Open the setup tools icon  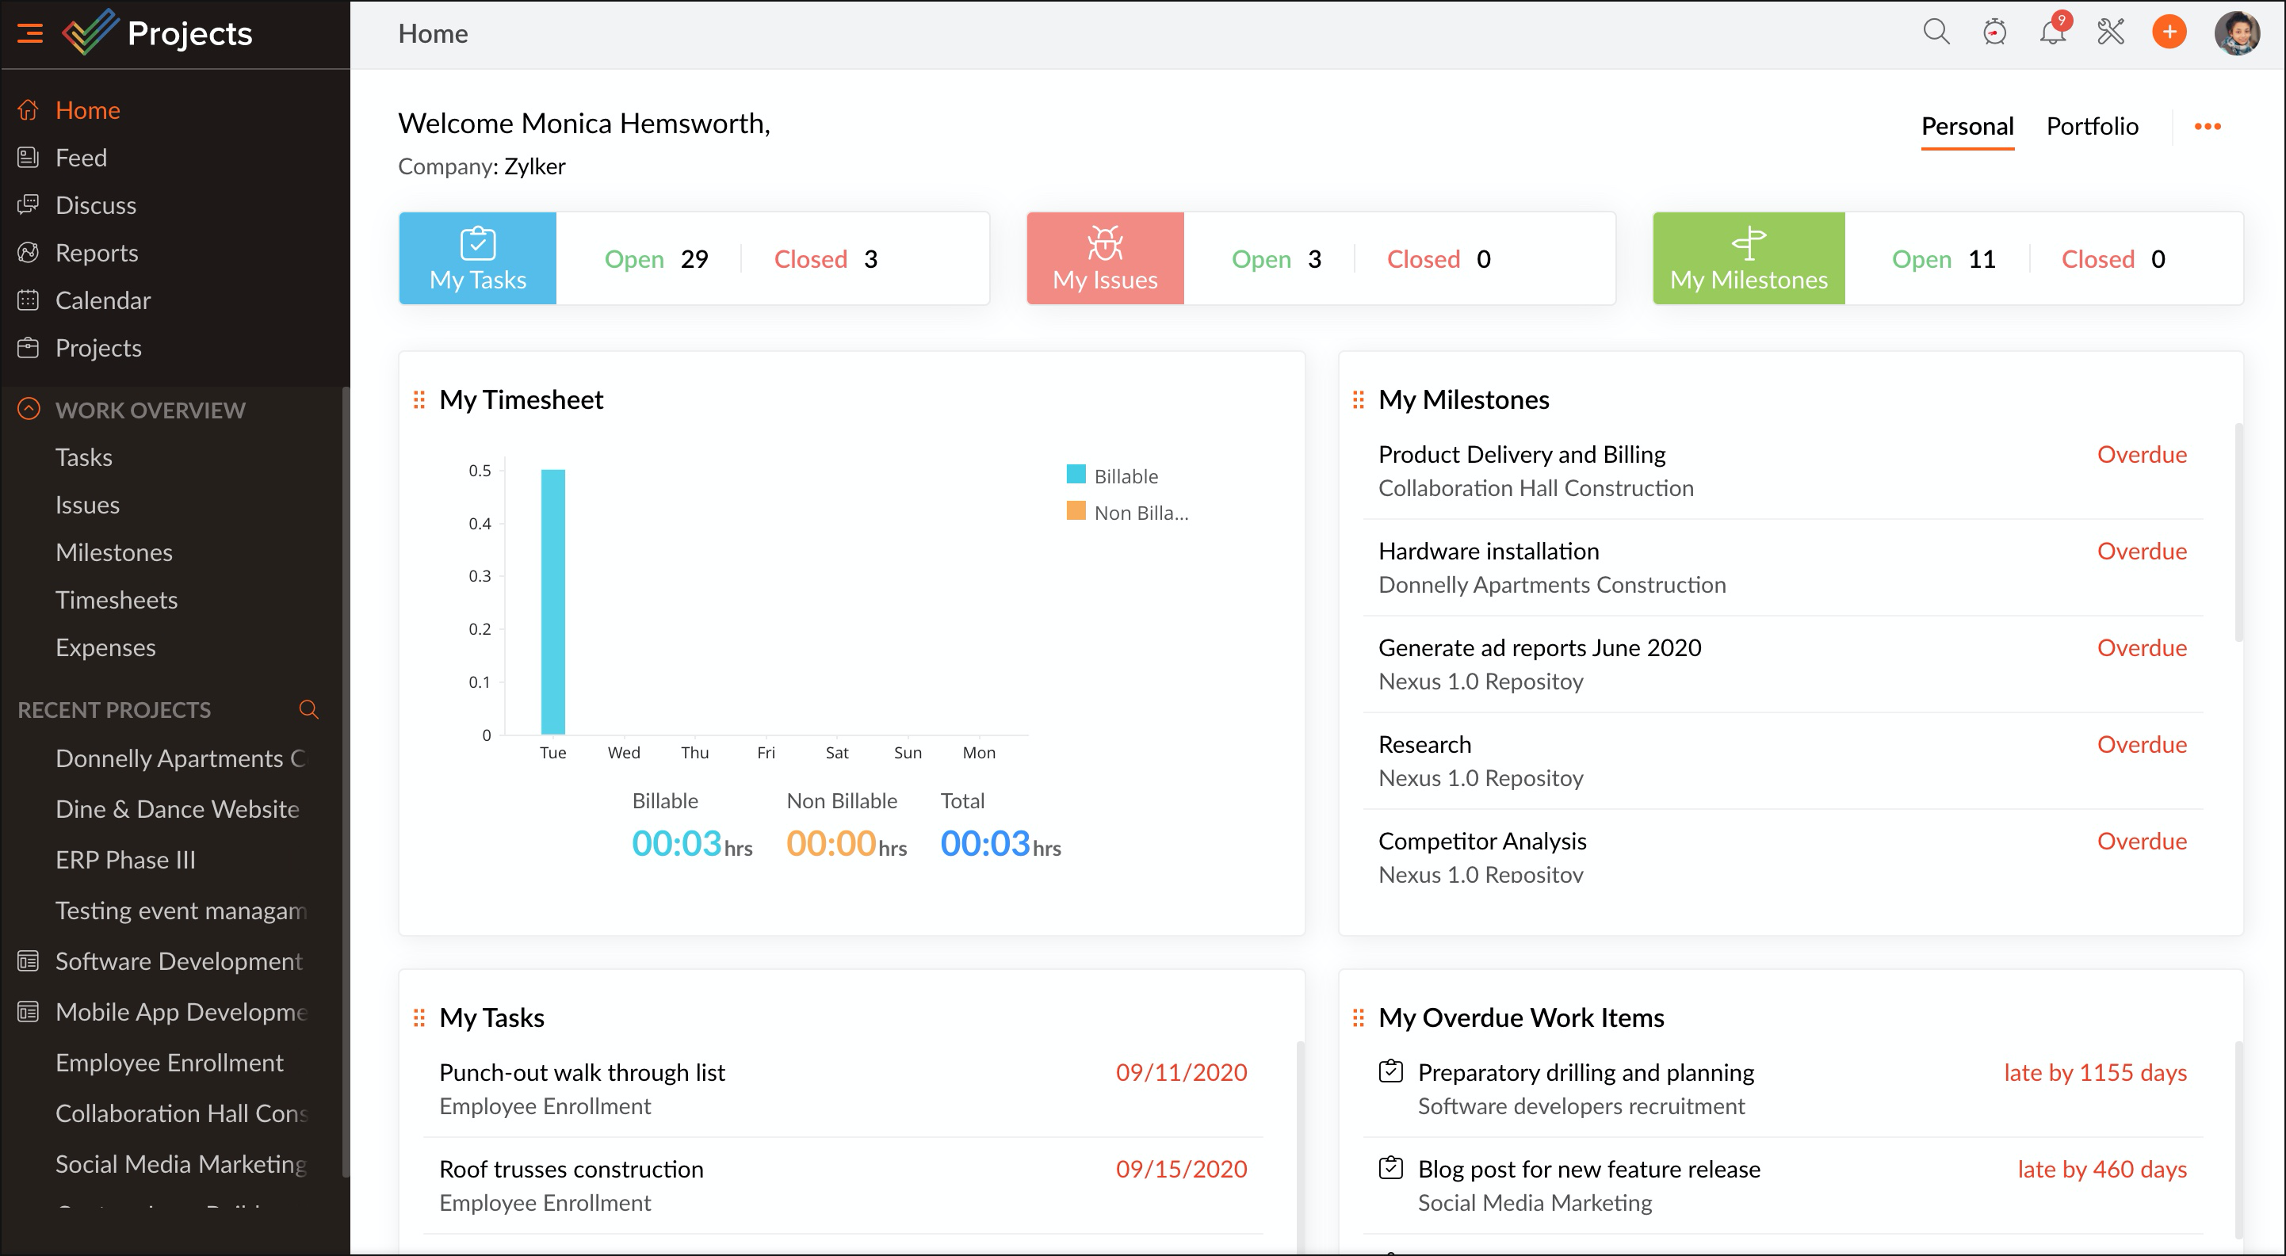click(2110, 32)
